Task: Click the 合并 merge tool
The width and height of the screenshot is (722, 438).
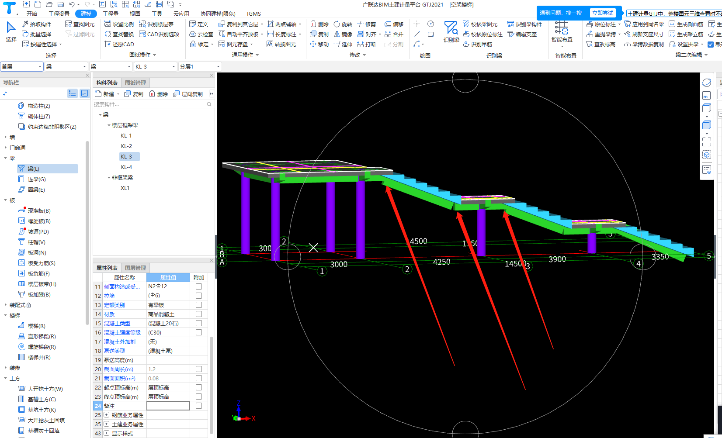Action: [394, 34]
